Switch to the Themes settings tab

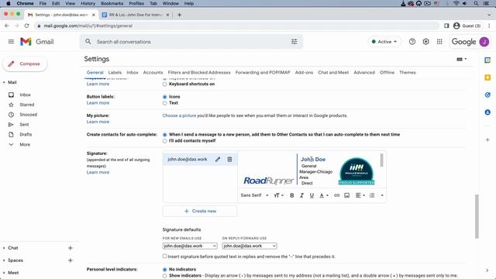click(x=408, y=72)
